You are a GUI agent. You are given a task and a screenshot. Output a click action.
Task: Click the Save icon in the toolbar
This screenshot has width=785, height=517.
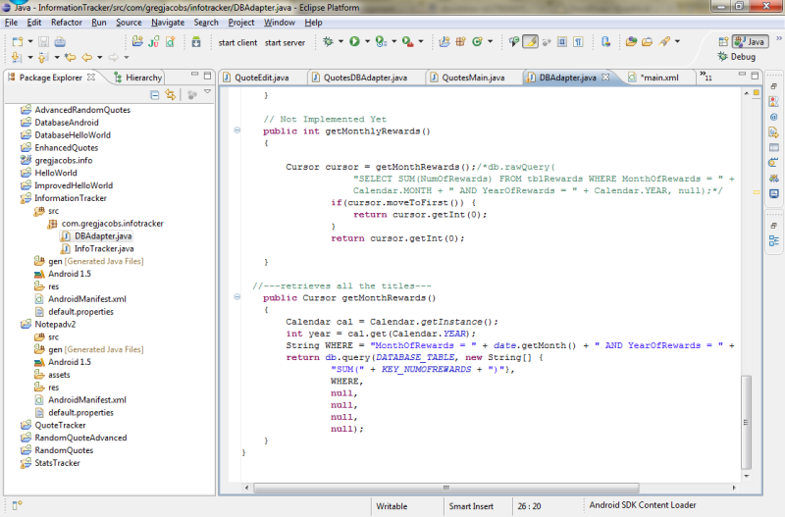(x=43, y=42)
